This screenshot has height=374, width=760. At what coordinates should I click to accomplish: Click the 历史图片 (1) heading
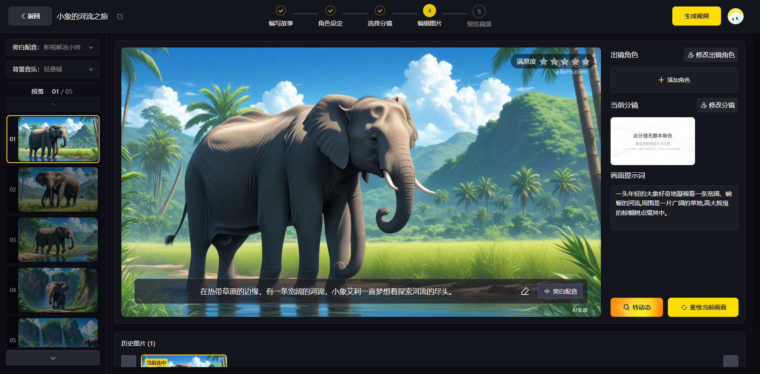138,344
